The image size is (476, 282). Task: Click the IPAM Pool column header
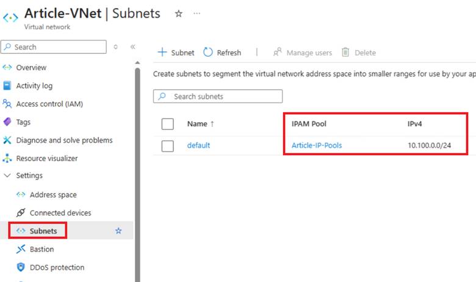[309, 124]
